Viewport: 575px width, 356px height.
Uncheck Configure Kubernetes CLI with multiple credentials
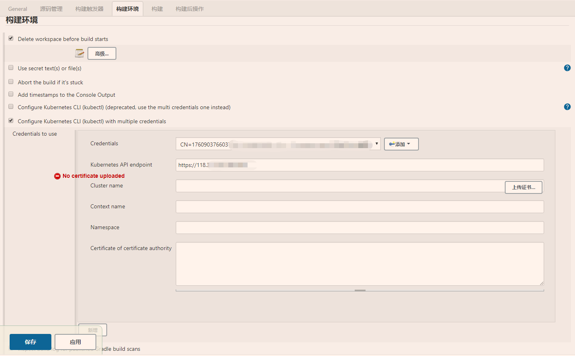(11, 120)
